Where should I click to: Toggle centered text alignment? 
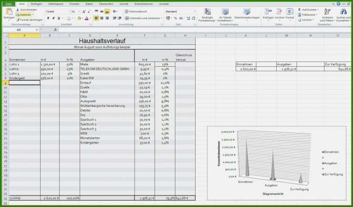coord(102,18)
